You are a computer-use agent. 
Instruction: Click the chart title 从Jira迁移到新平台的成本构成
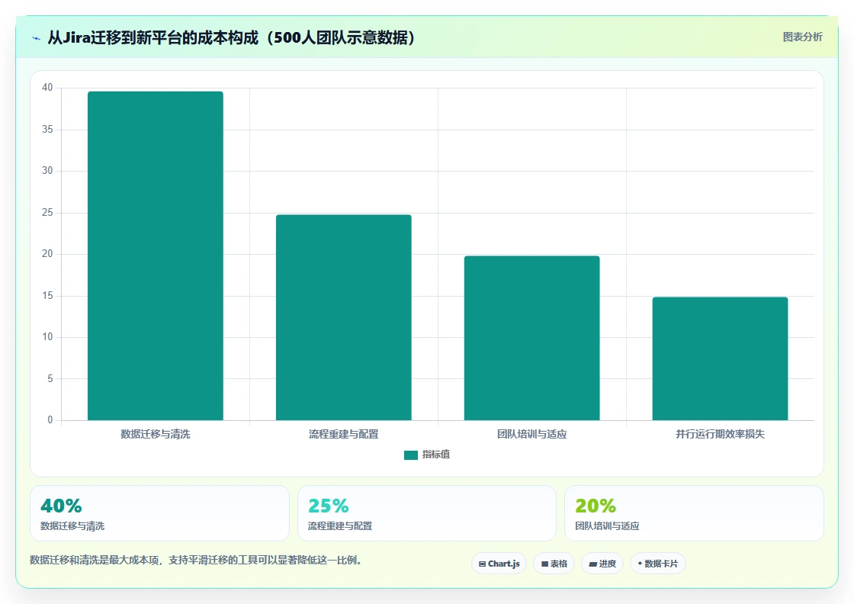232,37
